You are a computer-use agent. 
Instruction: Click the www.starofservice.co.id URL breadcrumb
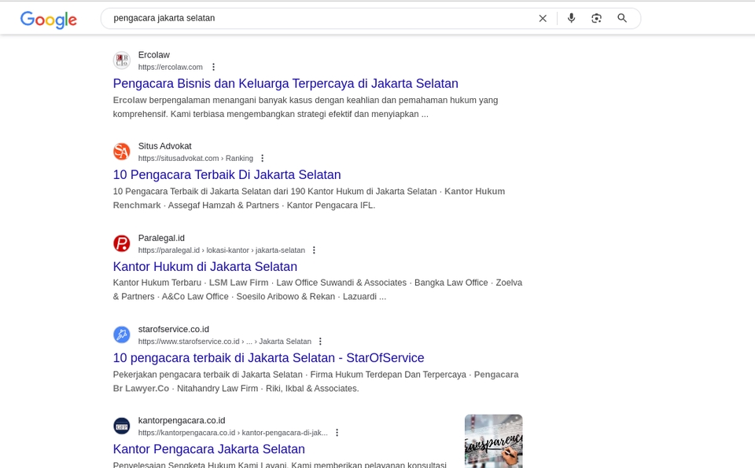pyautogui.click(x=224, y=342)
